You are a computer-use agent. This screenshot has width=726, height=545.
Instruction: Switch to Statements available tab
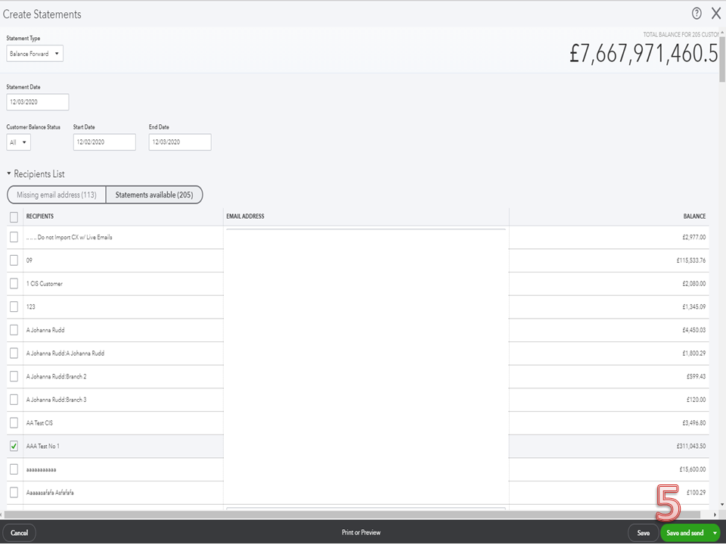click(154, 195)
